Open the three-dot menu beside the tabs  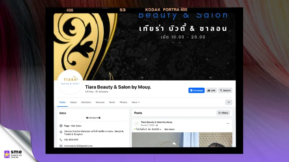228,102
